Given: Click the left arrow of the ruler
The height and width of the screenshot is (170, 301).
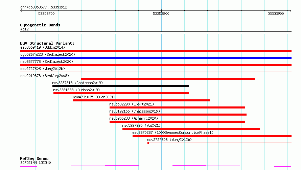Looking at the screenshot, I should (21, 10).
